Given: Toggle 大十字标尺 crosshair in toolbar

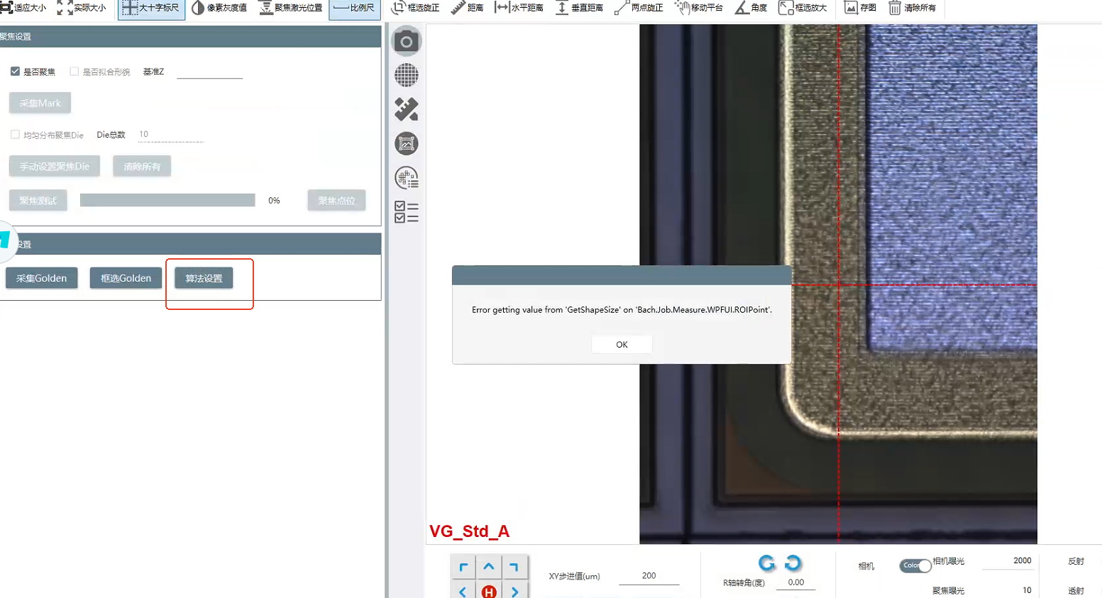Looking at the screenshot, I should pyautogui.click(x=151, y=8).
